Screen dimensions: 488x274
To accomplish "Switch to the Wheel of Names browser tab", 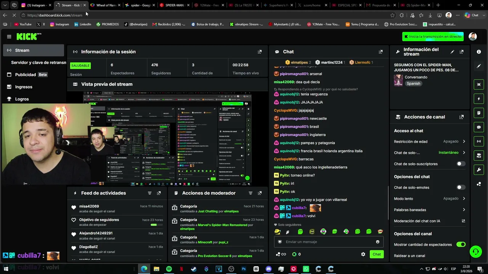I will coord(105,5).
